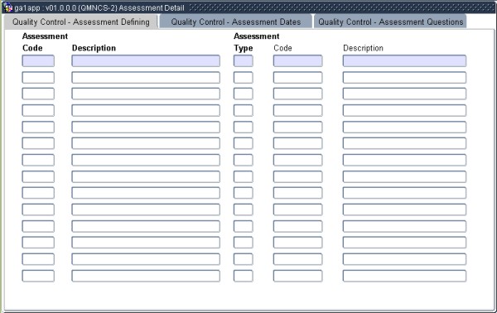
Task: Select last row type Description field
Action: (x=404, y=276)
